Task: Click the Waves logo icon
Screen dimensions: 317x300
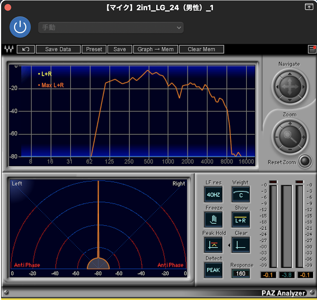Action: point(9,49)
